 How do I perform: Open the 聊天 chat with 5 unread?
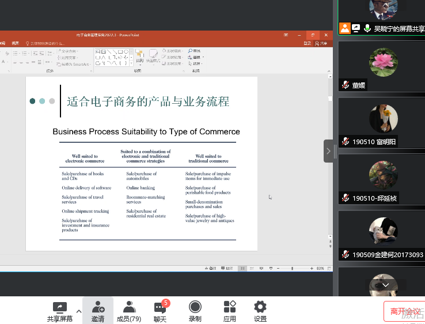[x=160, y=307]
